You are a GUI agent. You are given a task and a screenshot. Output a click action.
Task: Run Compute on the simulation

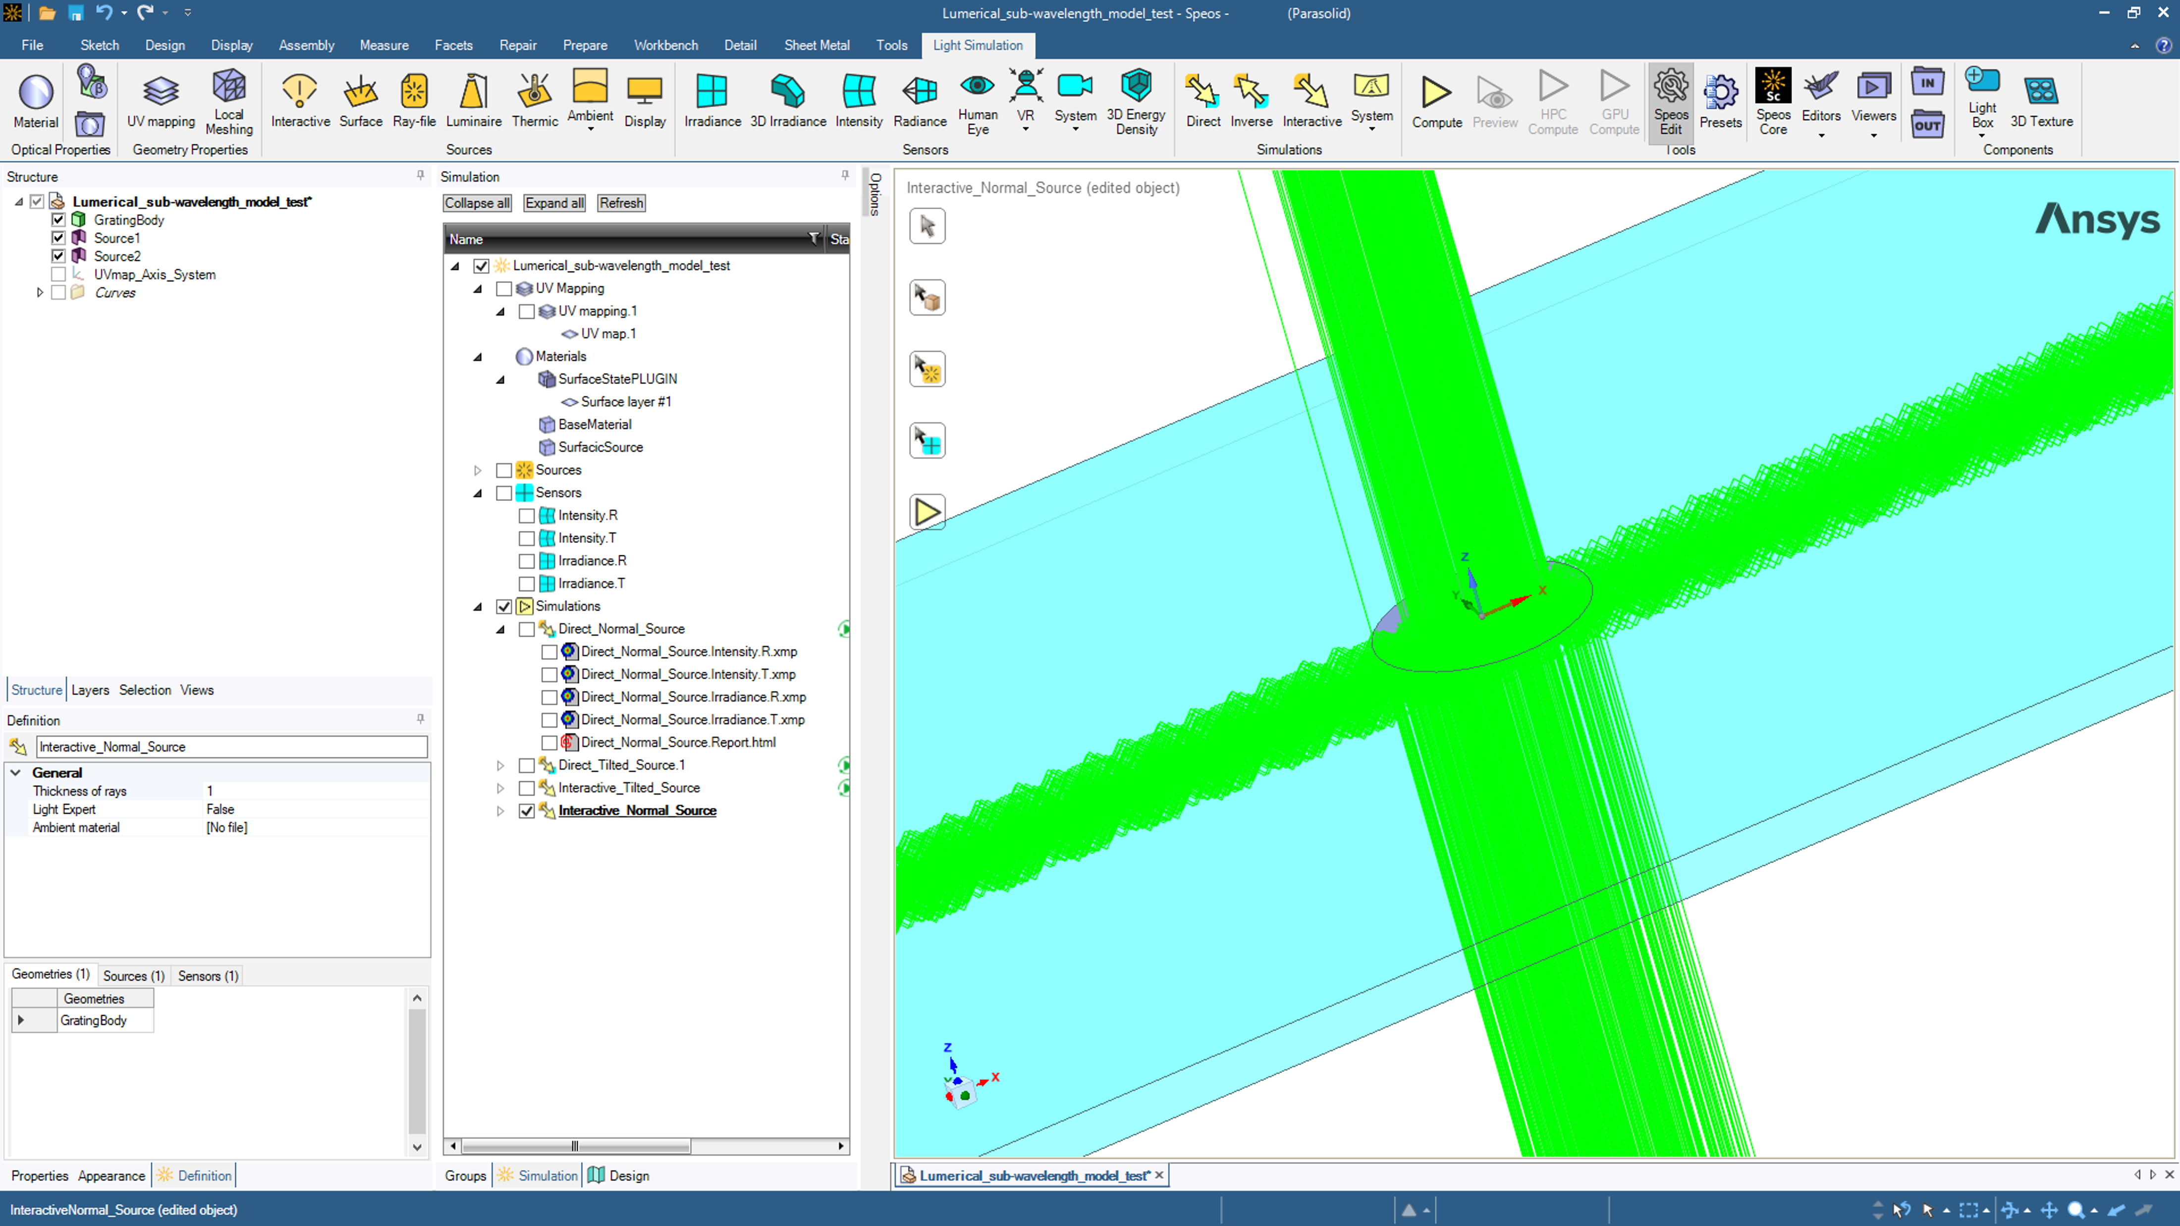(1436, 101)
